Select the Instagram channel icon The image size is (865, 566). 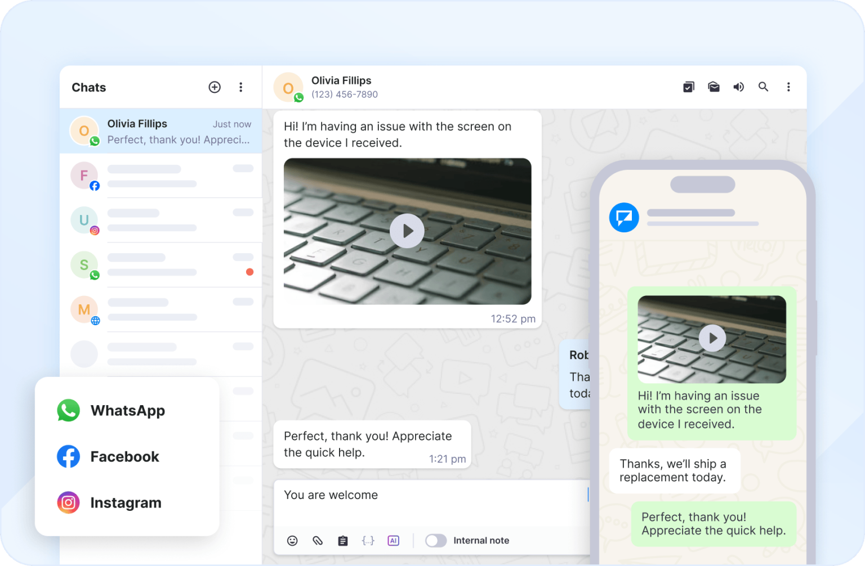[68, 502]
